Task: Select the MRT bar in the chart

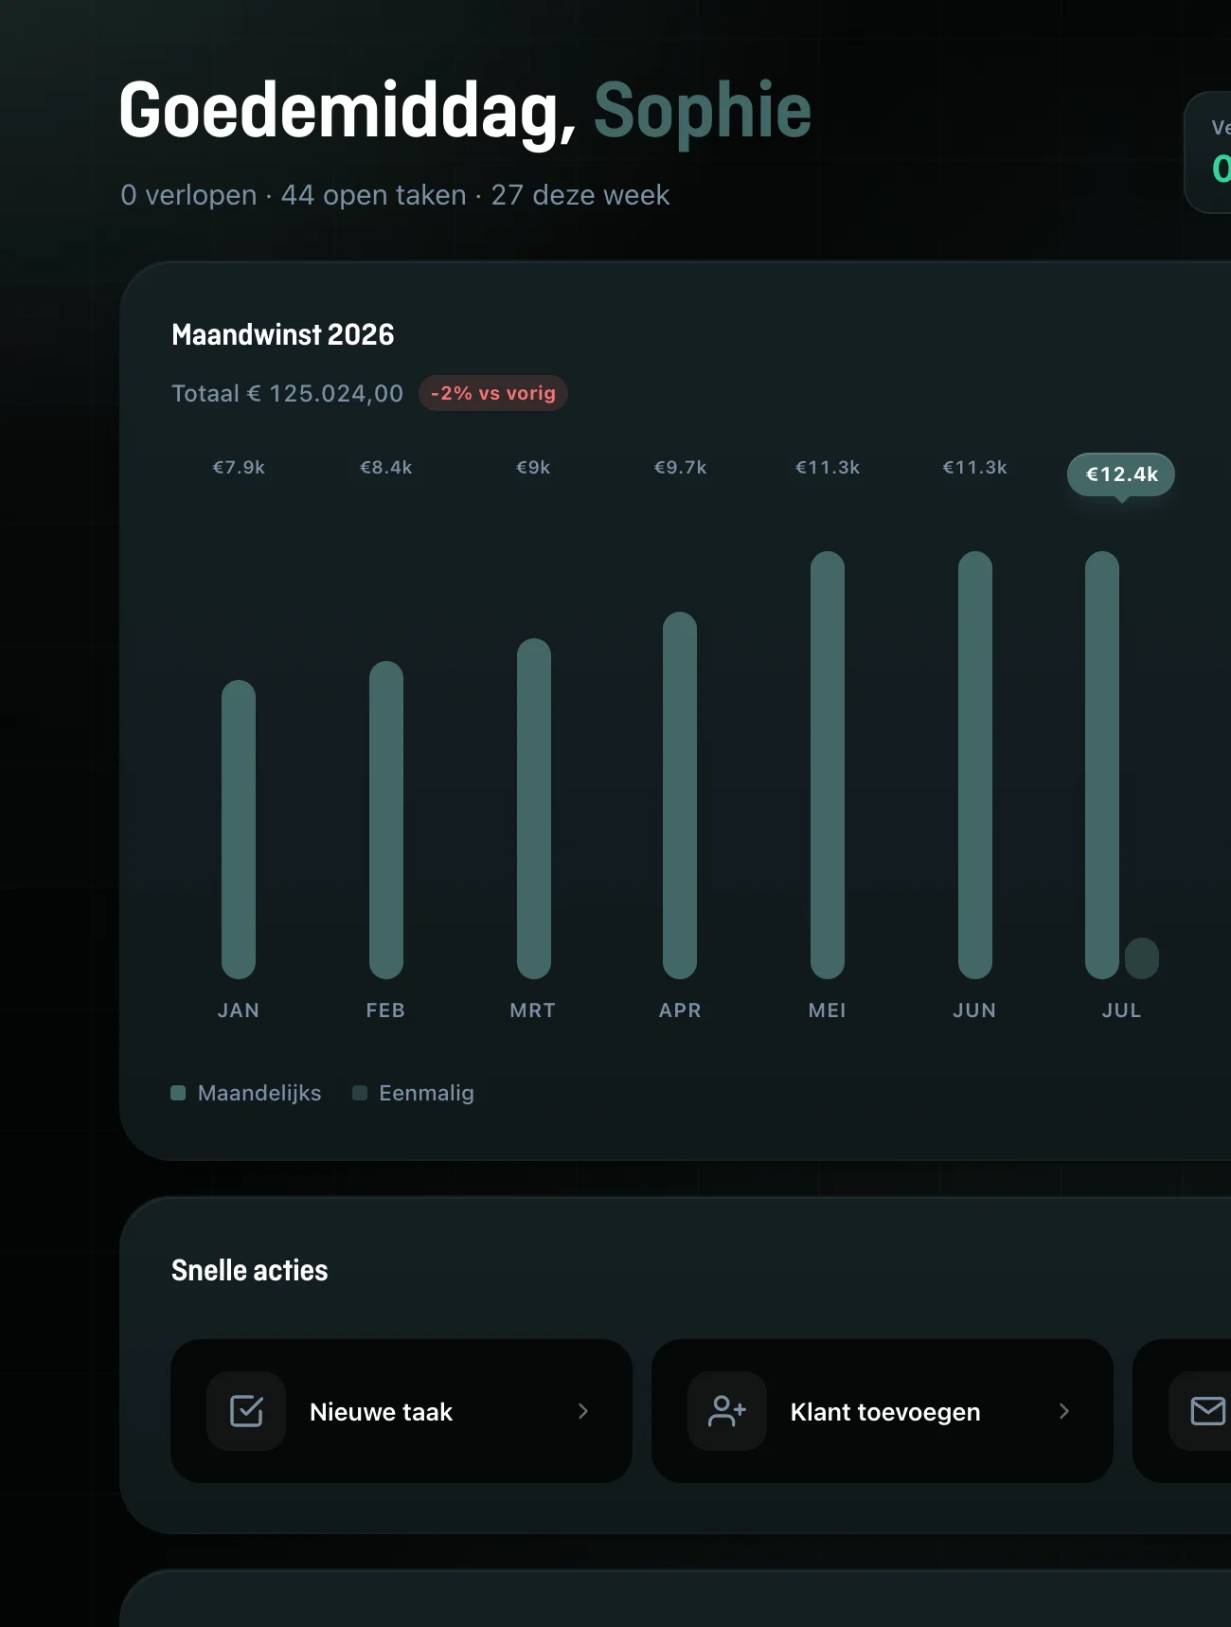Action: pos(534,809)
